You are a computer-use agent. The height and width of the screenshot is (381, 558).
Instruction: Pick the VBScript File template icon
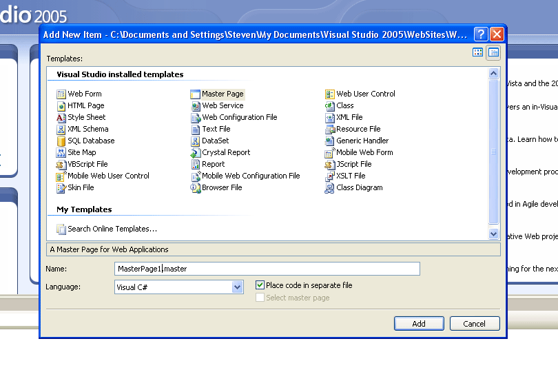coord(61,165)
